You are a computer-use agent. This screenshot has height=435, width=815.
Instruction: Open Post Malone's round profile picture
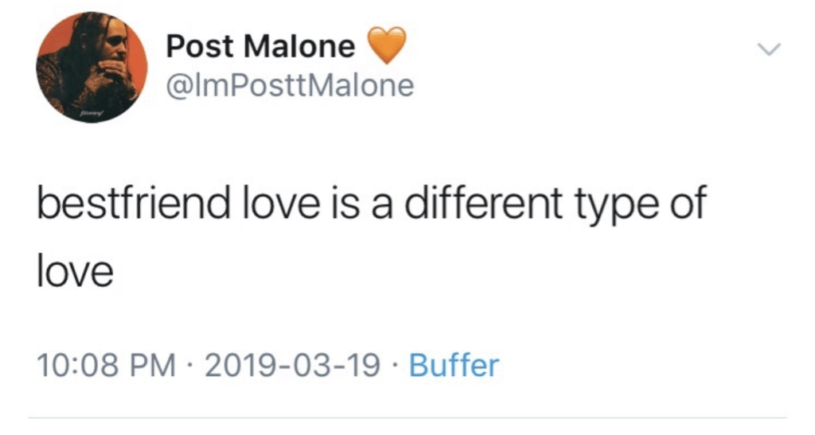tap(92, 68)
